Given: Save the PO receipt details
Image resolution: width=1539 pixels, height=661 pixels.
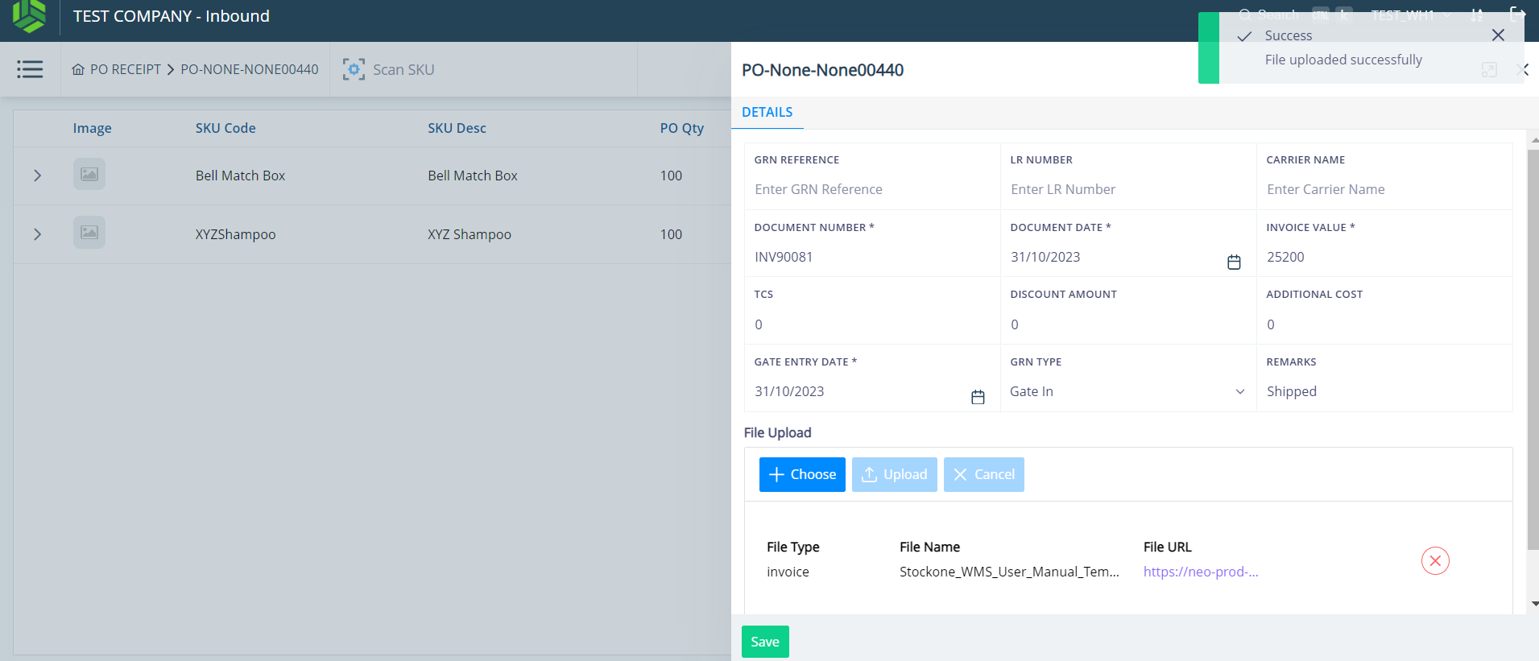Looking at the screenshot, I should (x=764, y=642).
